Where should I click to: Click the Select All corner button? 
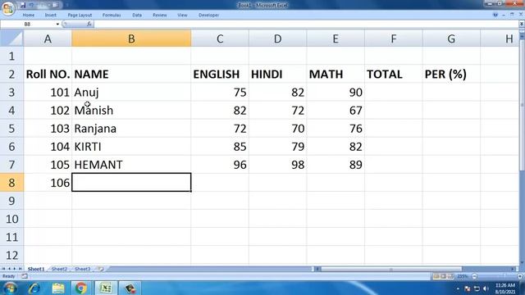tap(11, 39)
